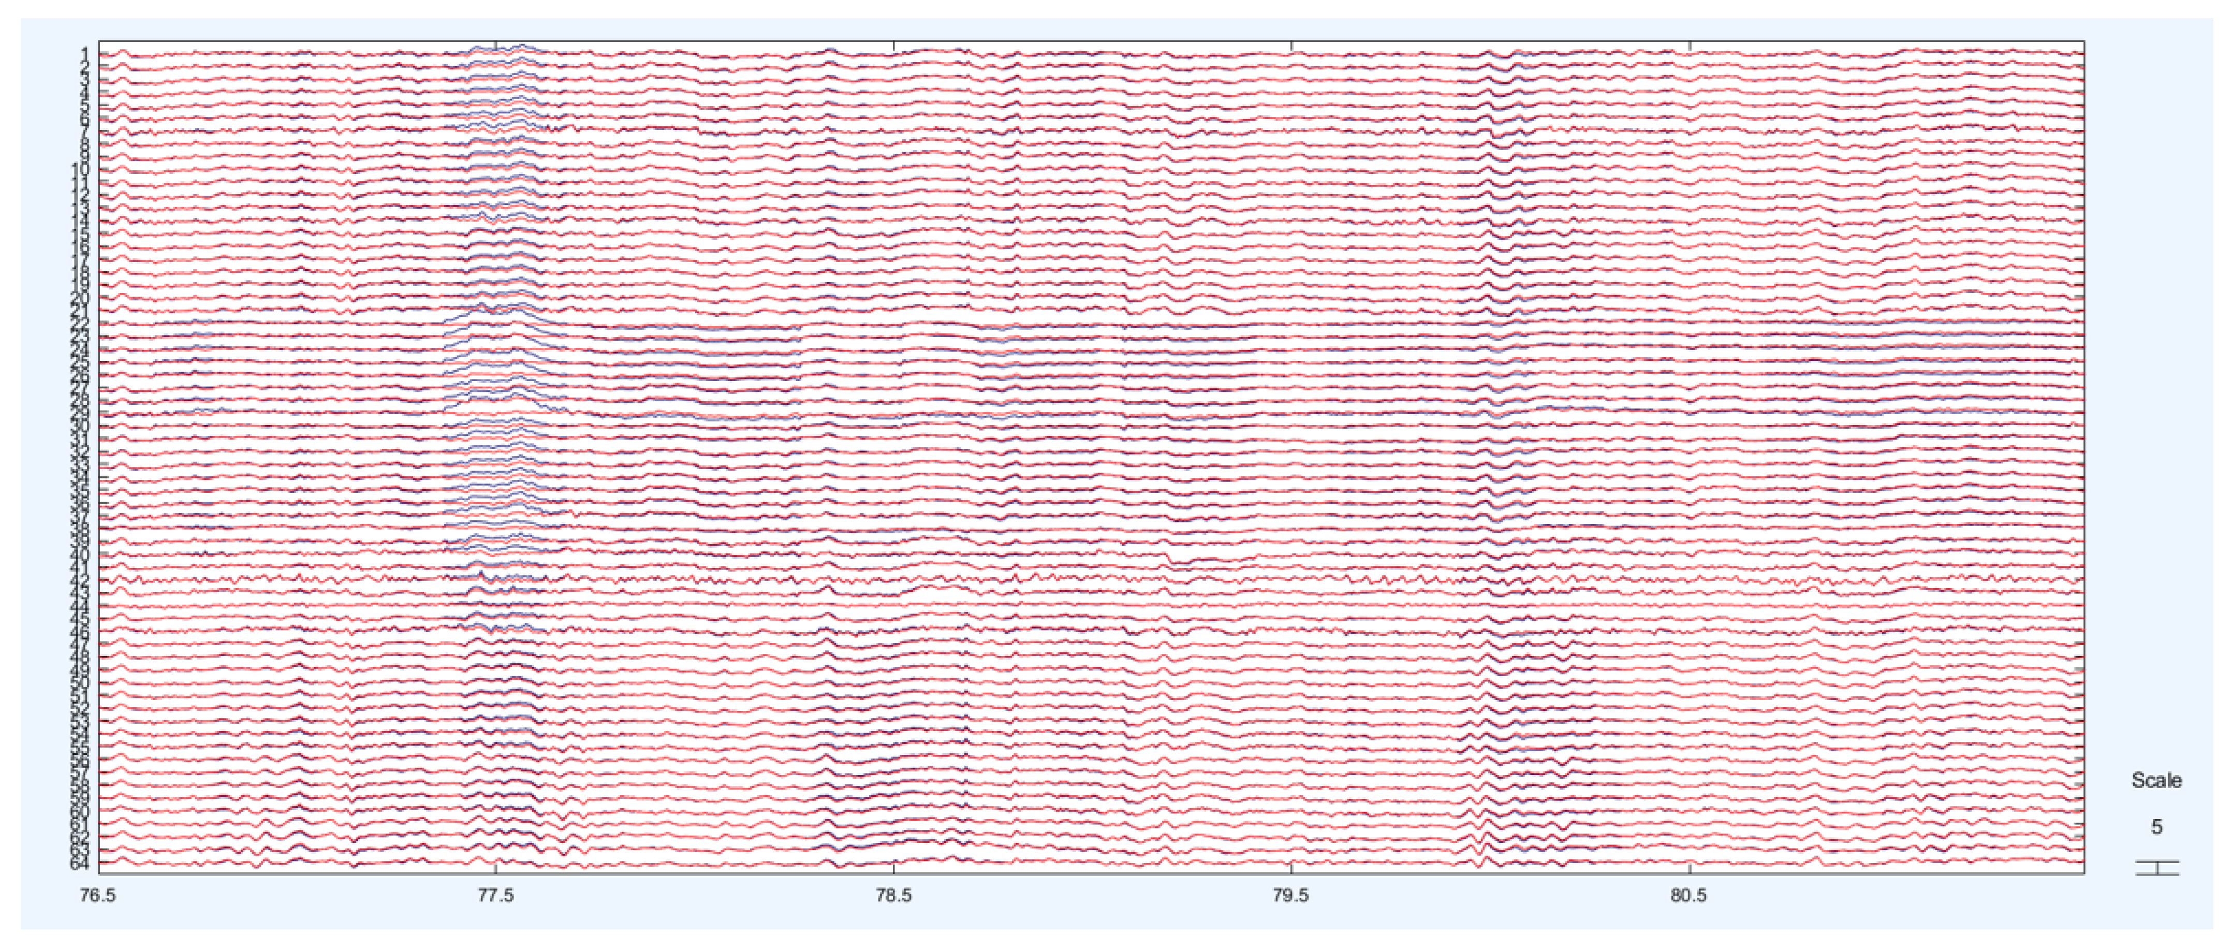This screenshot has width=2231, height=949.
Task: Click the 76.5 time axis tick label
Action: pyautogui.click(x=97, y=895)
